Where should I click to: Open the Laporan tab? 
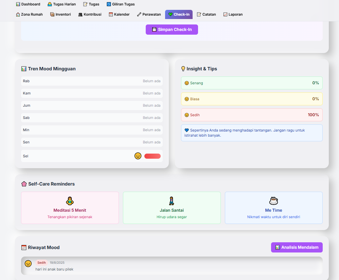click(233, 15)
